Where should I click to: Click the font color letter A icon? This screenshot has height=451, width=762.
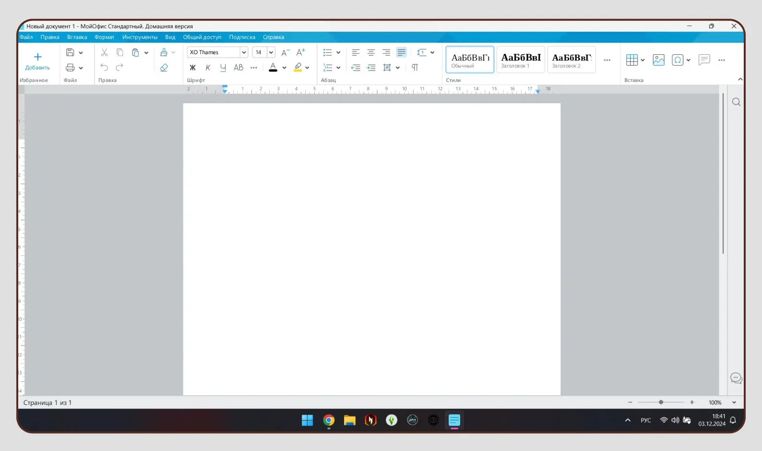click(x=273, y=68)
